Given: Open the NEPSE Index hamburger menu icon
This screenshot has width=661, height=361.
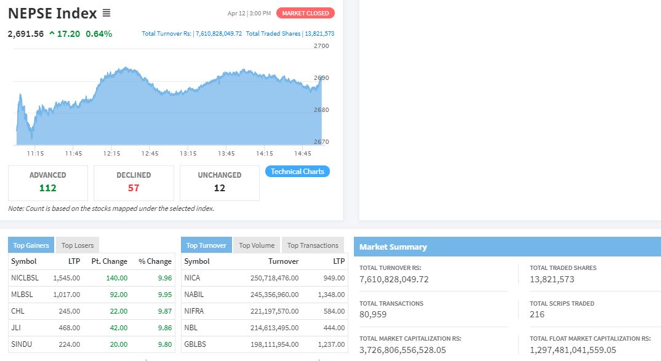Looking at the screenshot, I should pyautogui.click(x=106, y=13).
